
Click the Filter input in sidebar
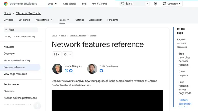tap(21, 30)
